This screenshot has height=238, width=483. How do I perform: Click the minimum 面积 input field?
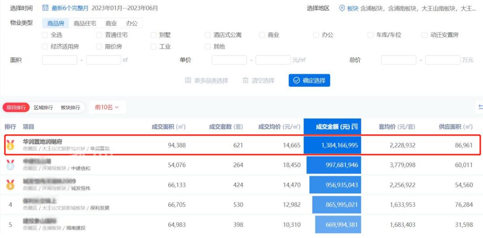click(x=60, y=60)
